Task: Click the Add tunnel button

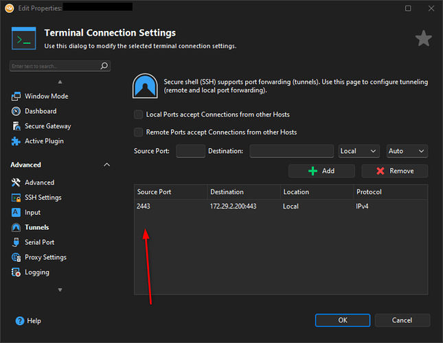Action: click(321, 171)
